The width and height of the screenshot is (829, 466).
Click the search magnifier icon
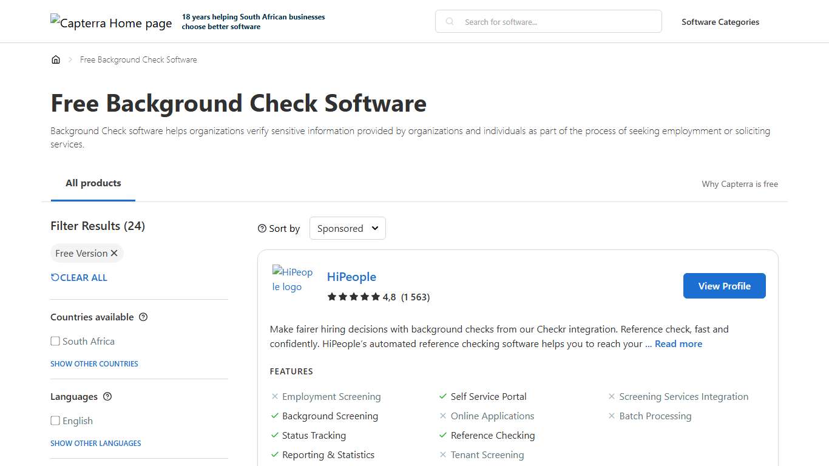click(448, 21)
